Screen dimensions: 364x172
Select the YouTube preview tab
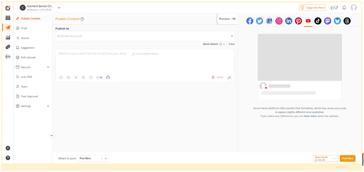click(x=308, y=21)
